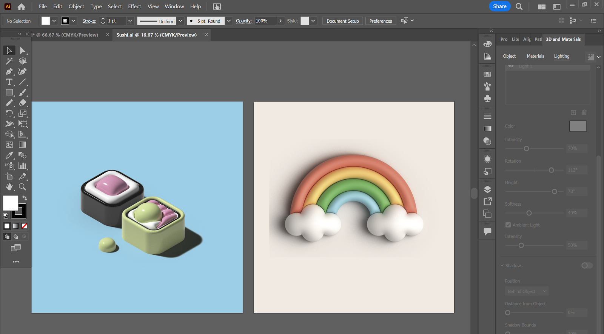Click the Document Setup button
The image size is (604, 334).
(342, 21)
